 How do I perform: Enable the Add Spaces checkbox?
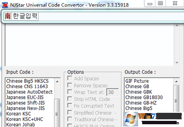(x=70, y=78)
